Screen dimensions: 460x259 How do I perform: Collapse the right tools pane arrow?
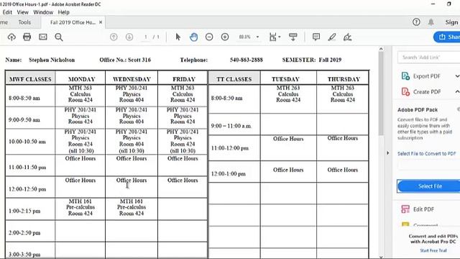[x=388, y=153]
